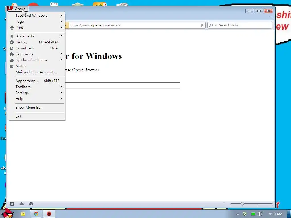Viewport: 291px width, 218px height.
Task: Open the search engine dropdown arrow
Action: [216, 25]
